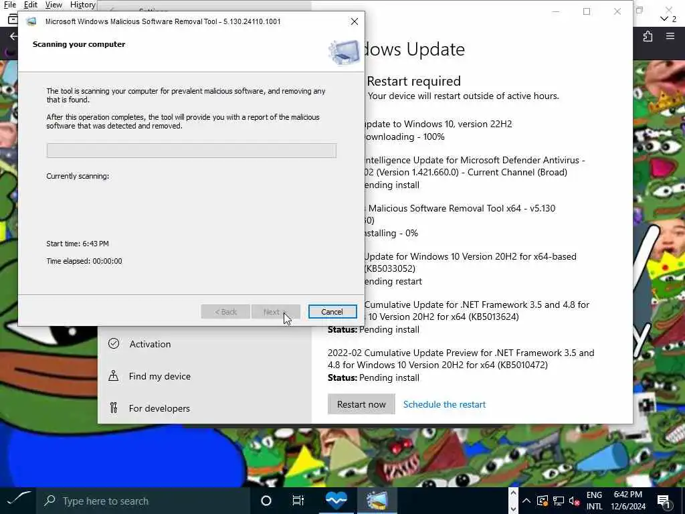The width and height of the screenshot is (685, 514).
Task: Select Find my device in Settings
Action: click(159, 376)
